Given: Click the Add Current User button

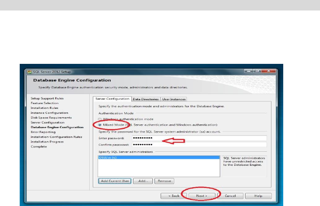Looking at the screenshot, I should 115,181.
